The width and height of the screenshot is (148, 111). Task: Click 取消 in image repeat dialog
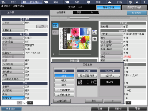point(94,101)
